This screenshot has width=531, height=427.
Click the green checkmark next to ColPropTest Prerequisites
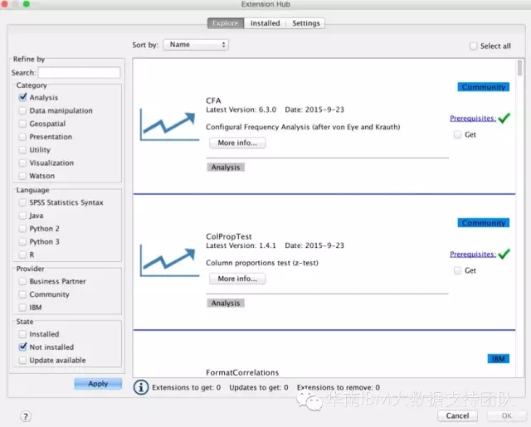[504, 254]
